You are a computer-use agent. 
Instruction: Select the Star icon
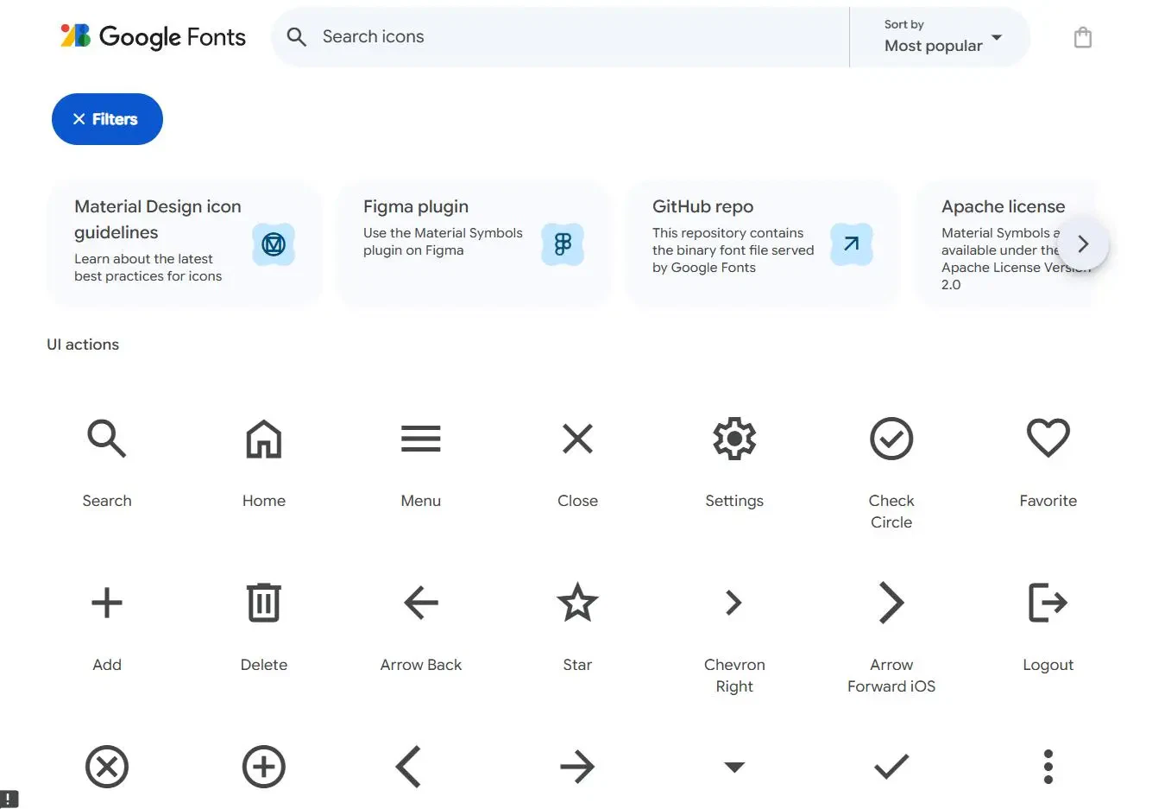(576, 603)
